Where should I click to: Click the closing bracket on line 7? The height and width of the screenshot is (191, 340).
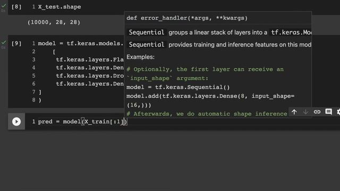point(40,92)
